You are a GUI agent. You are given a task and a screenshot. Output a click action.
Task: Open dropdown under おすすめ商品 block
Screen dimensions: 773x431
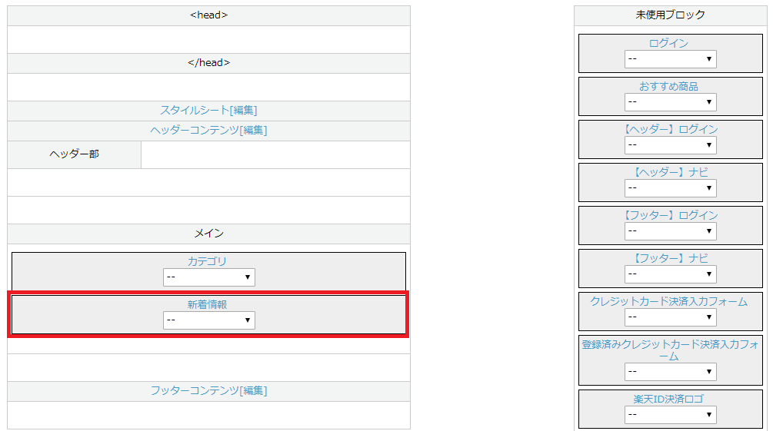(x=670, y=102)
